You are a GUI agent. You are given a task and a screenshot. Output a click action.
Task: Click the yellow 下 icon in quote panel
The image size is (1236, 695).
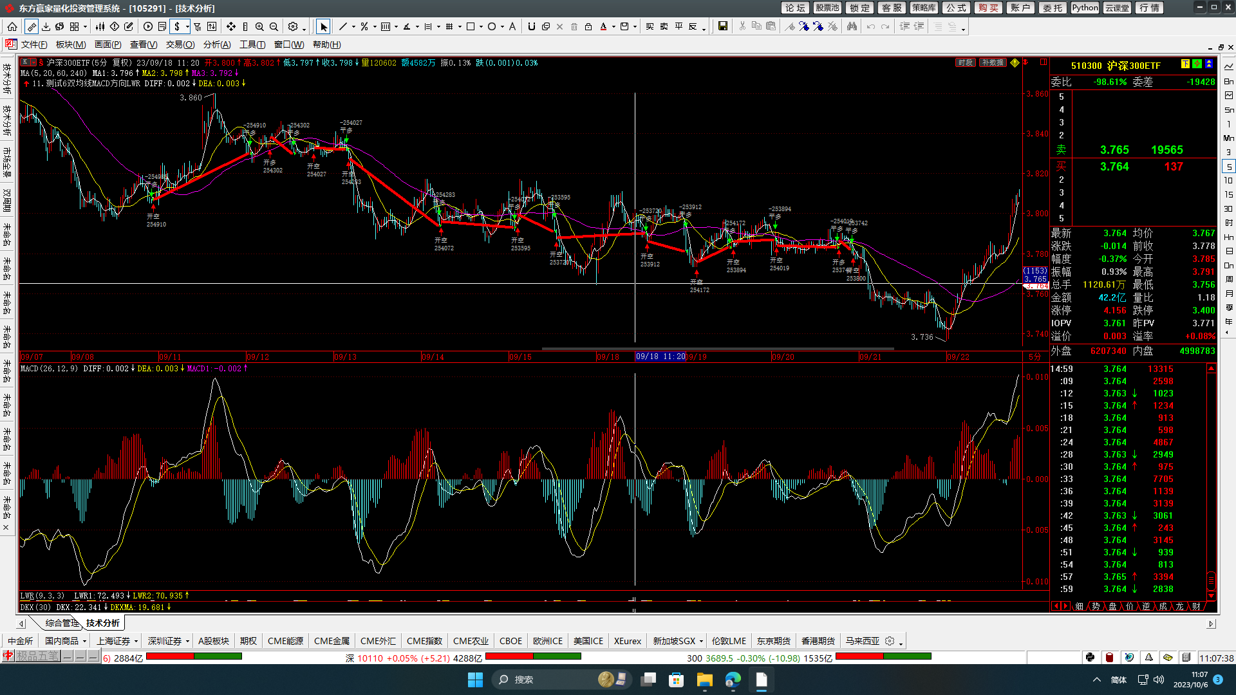1185,64
